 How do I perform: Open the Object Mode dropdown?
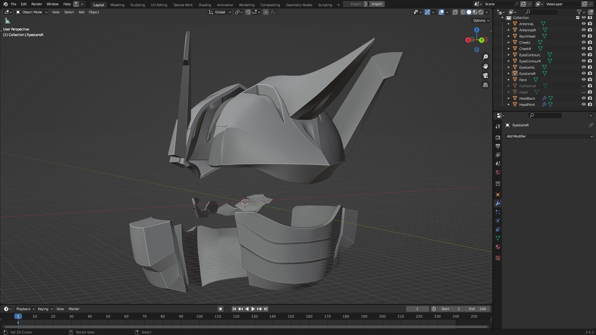(32, 12)
